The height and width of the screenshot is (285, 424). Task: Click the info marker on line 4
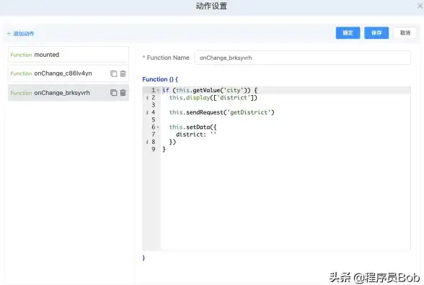click(147, 112)
